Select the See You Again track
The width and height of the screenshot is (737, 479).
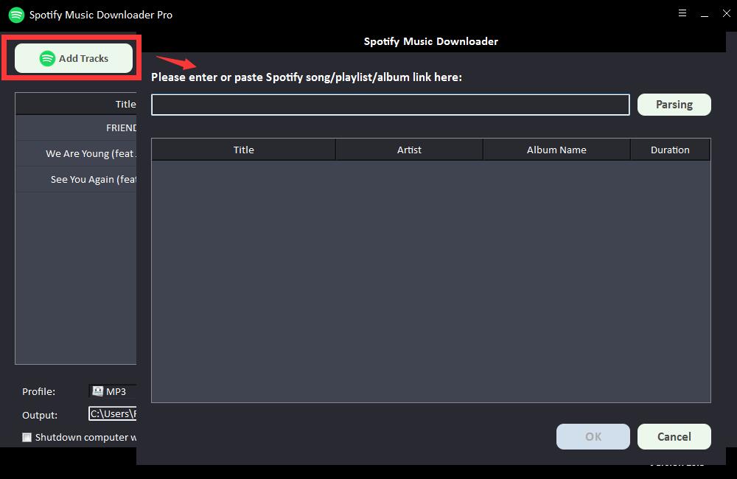point(76,179)
